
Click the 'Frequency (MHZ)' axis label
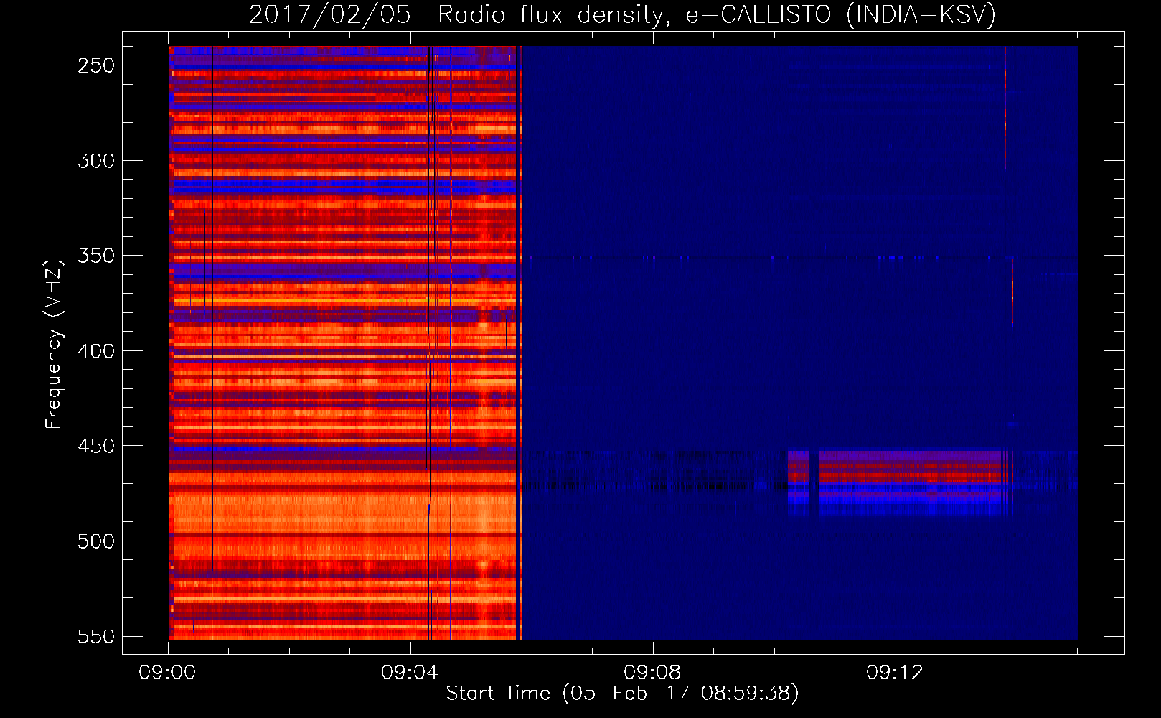tap(54, 345)
